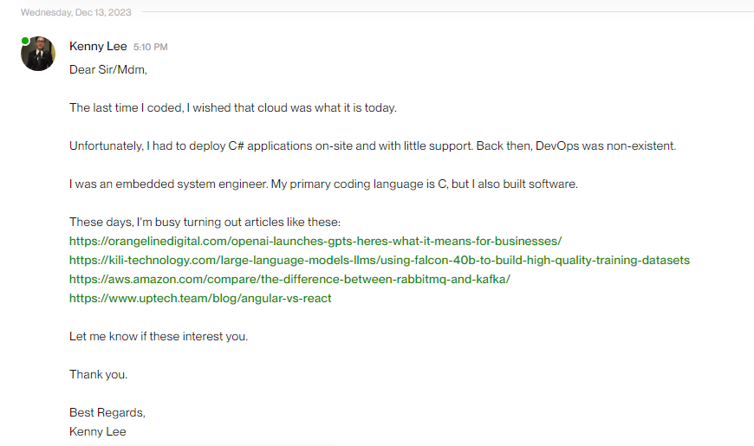Click the embedded system engineer sentence

click(323, 184)
